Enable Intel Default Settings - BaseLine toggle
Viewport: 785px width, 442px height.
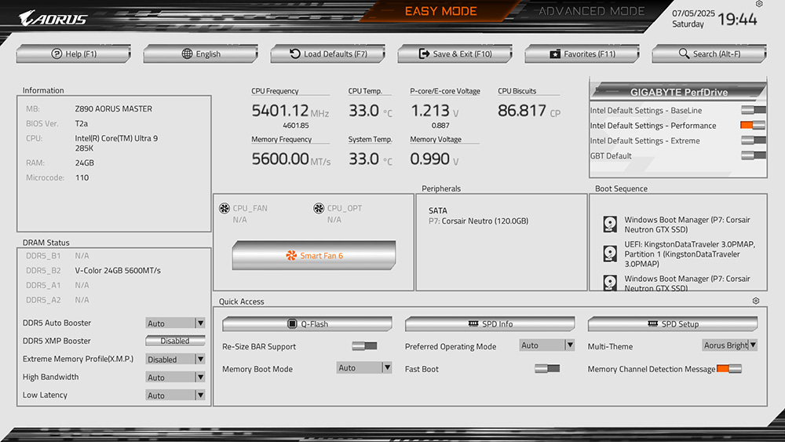[753, 111]
